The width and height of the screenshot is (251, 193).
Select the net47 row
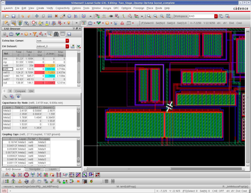pyautogui.click(x=34, y=76)
